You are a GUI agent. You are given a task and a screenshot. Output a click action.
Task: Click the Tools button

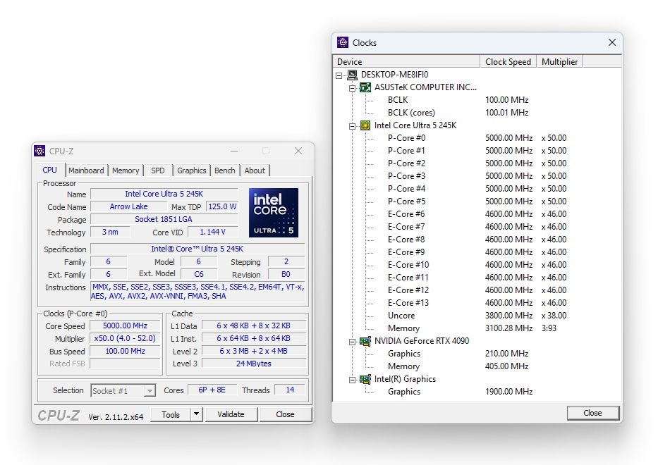click(171, 414)
